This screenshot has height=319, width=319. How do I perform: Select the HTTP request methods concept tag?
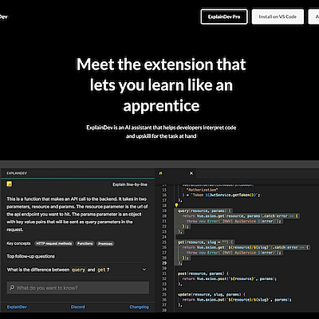[x=54, y=243]
